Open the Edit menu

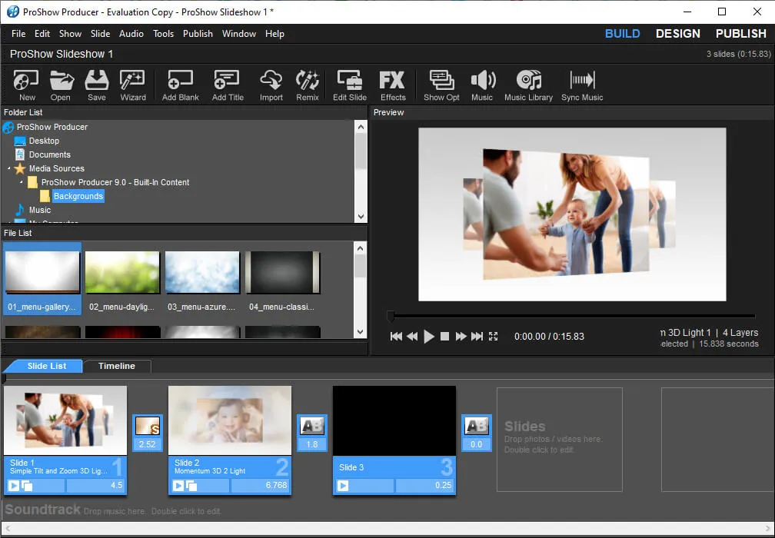[42, 34]
